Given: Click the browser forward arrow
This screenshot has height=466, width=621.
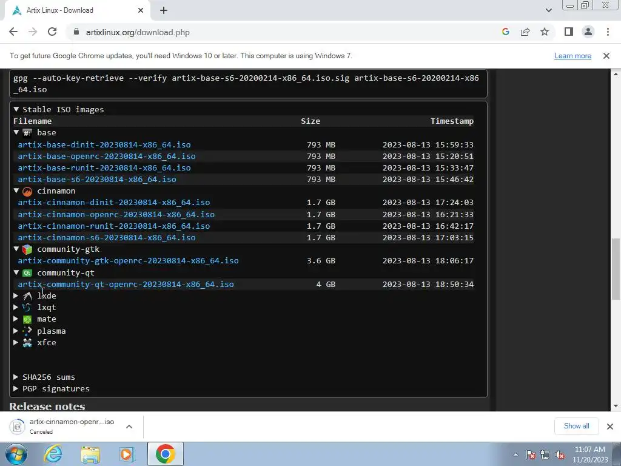Looking at the screenshot, I should [x=33, y=32].
